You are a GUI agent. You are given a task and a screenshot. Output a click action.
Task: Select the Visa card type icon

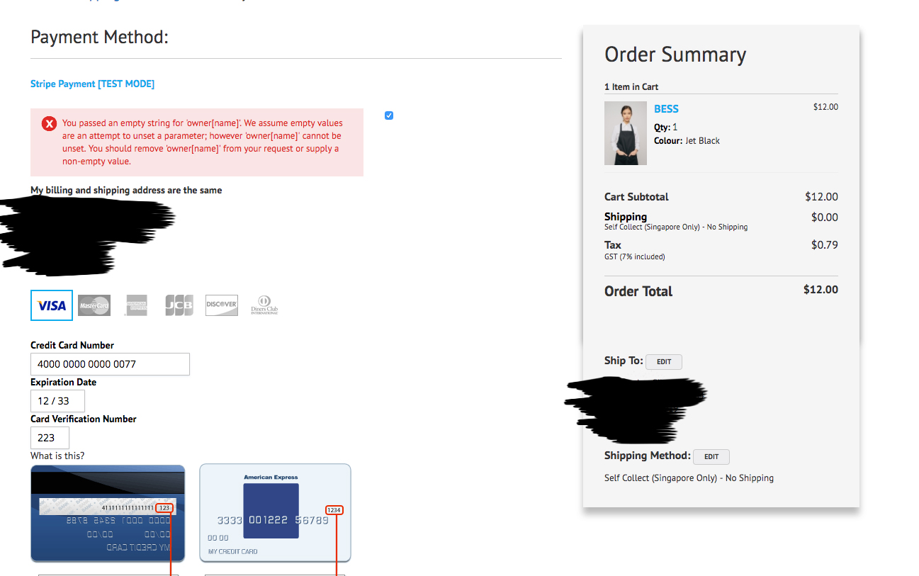52,305
